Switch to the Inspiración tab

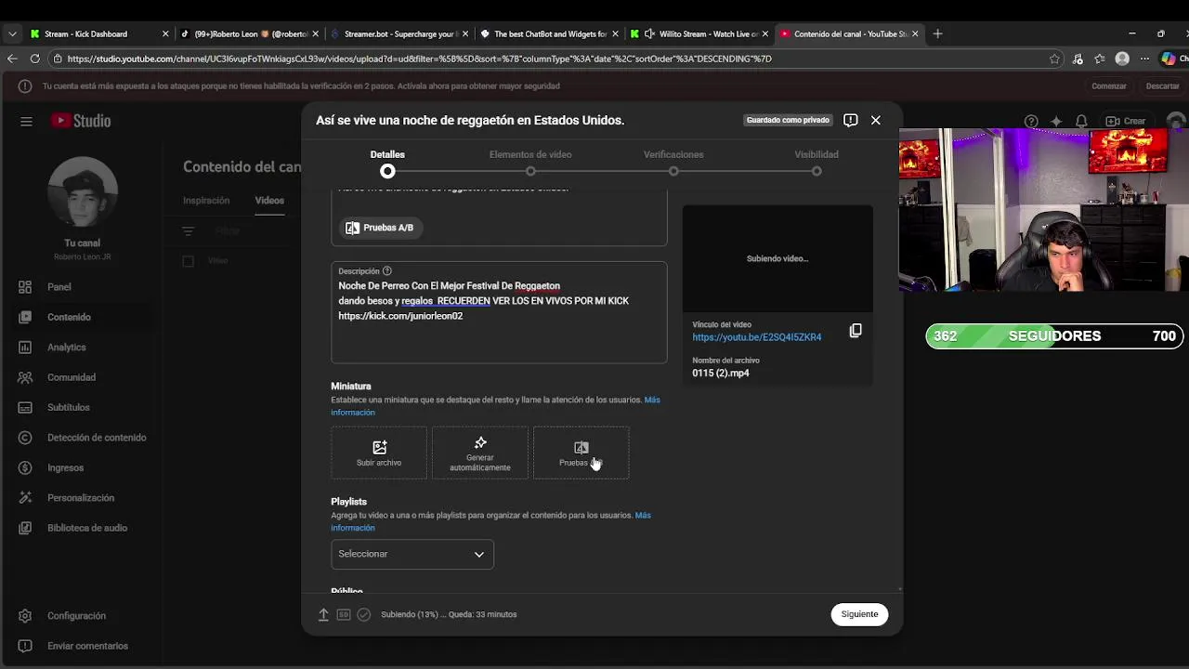click(206, 201)
